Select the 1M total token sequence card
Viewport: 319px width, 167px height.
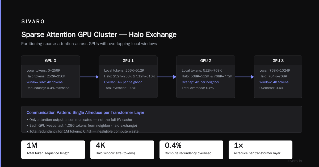click(x=53, y=150)
